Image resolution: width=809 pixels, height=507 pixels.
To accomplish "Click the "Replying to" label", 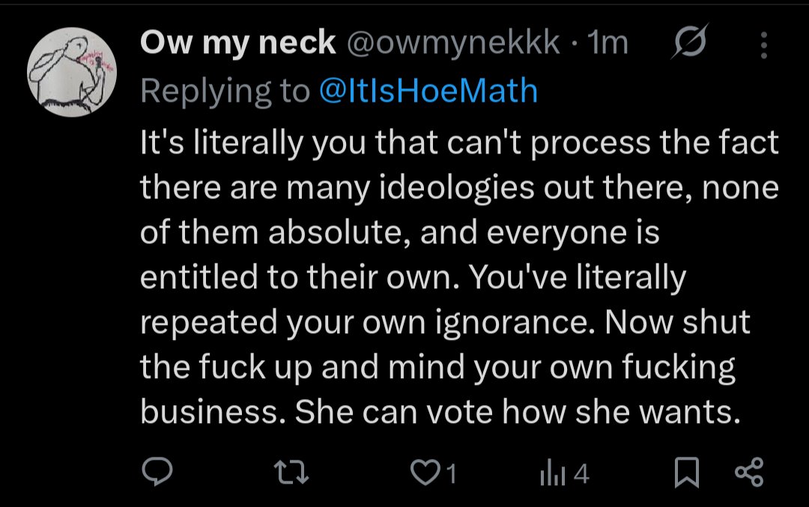I will [x=225, y=91].
